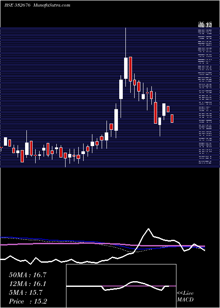Image resolution: width=220 pixels, height=308 pixels.
Task: Click the <<Live MACD label
Action: 185,297
